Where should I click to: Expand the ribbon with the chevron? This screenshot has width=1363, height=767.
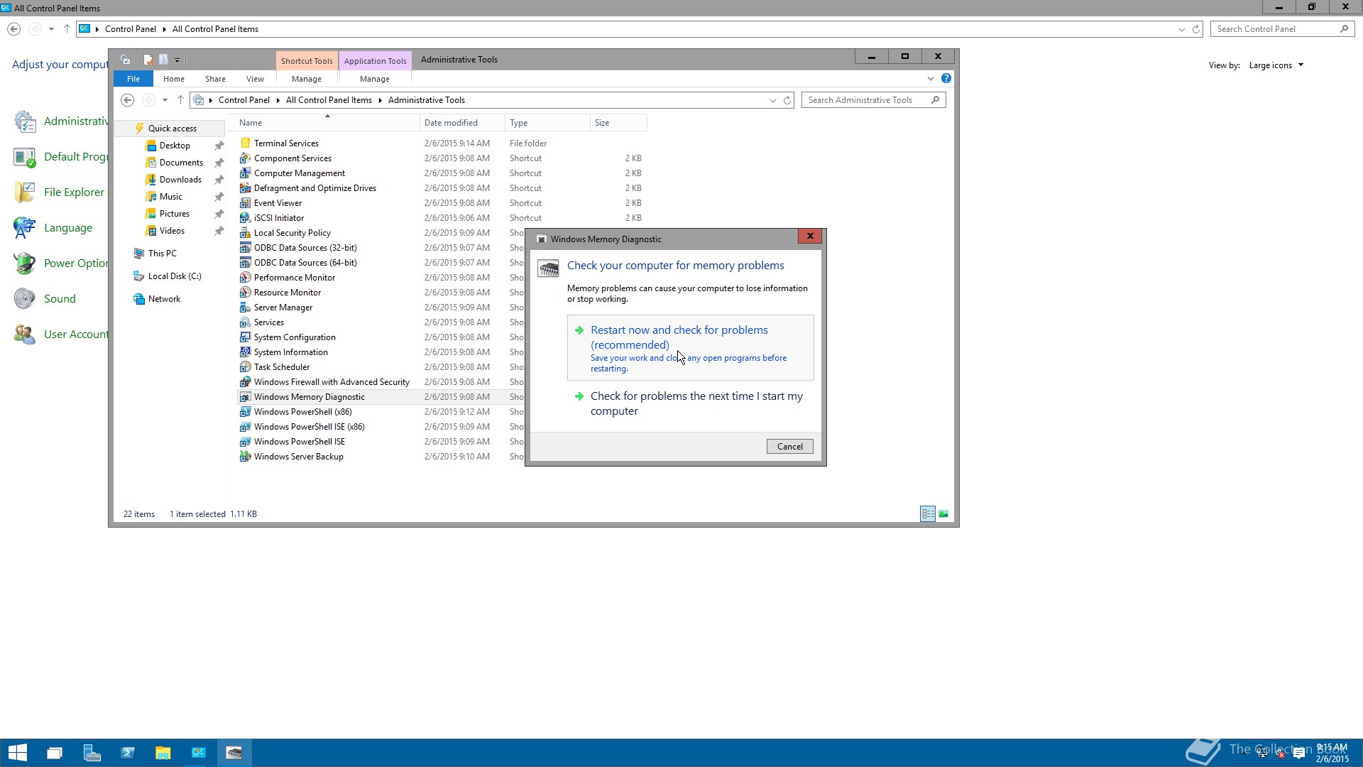pos(931,78)
